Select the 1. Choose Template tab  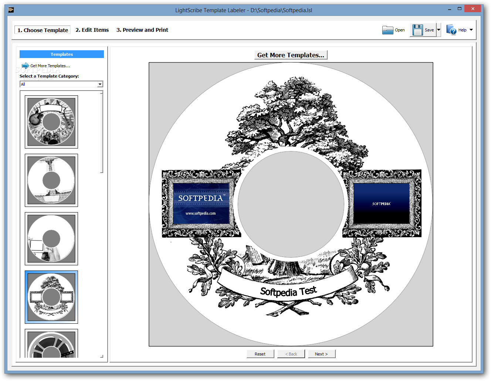(x=43, y=30)
